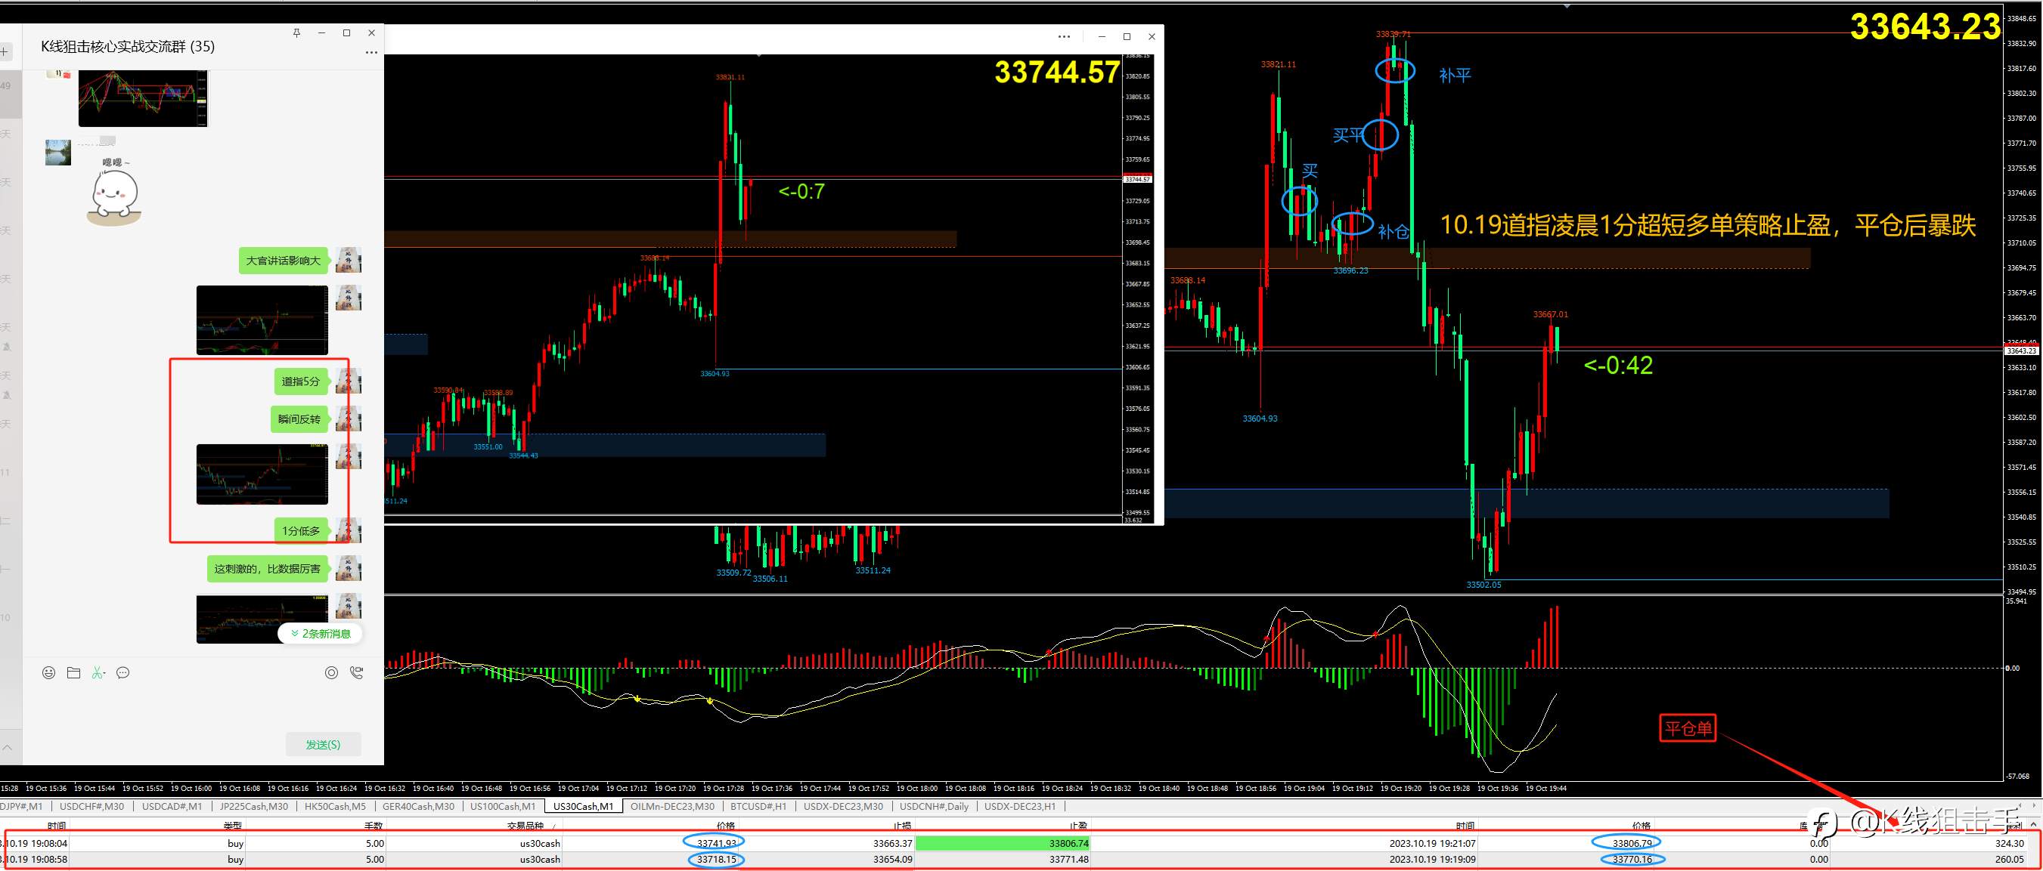Open chat group info three dots
The height and width of the screenshot is (871, 2043).
[371, 52]
